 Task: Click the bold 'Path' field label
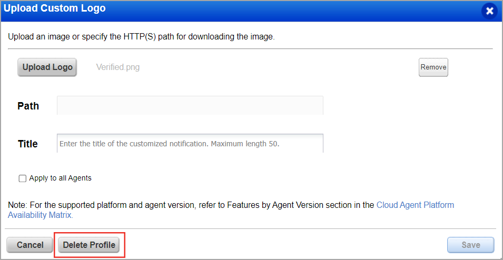click(28, 106)
